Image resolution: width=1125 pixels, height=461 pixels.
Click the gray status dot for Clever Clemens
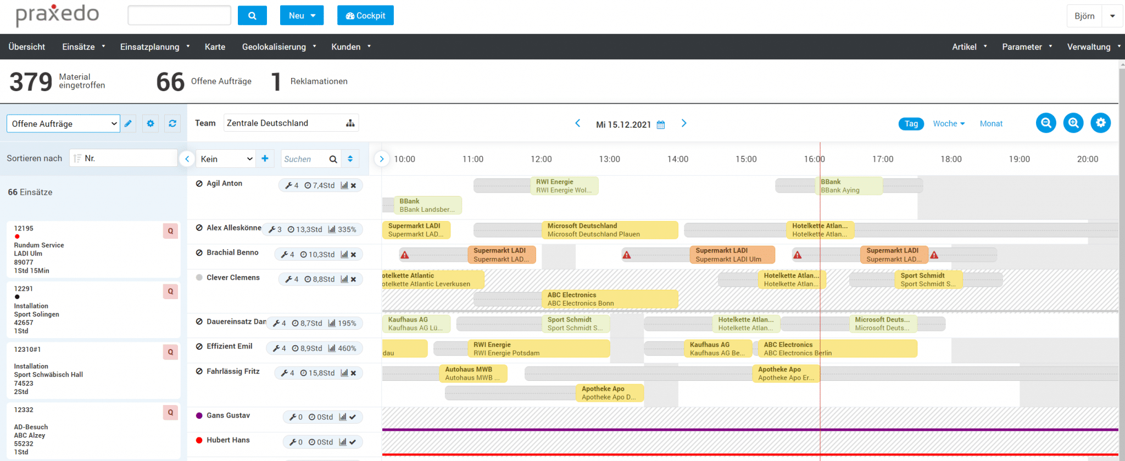click(199, 277)
